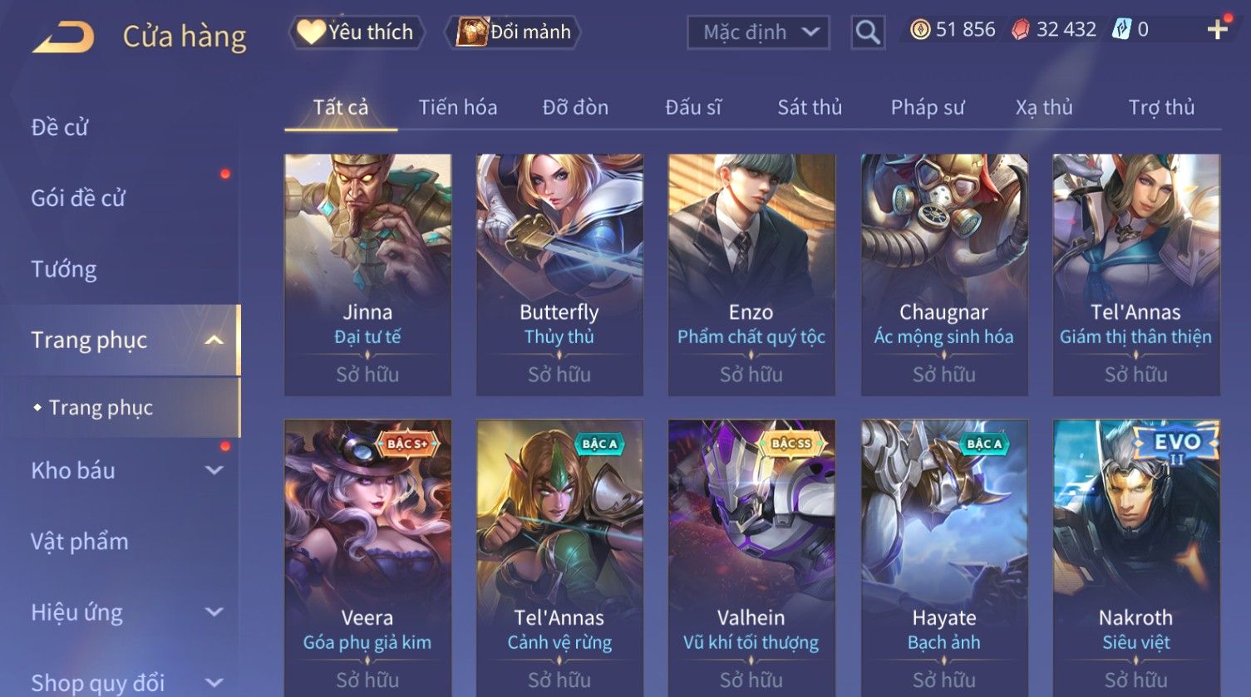1251x697 pixels.
Task: Expand the Hiệu ứng sidebar section
Action: tap(214, 612)
